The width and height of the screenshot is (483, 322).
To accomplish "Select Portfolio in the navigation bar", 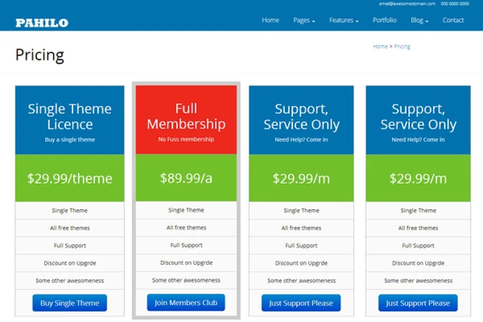I will [384, 20].
